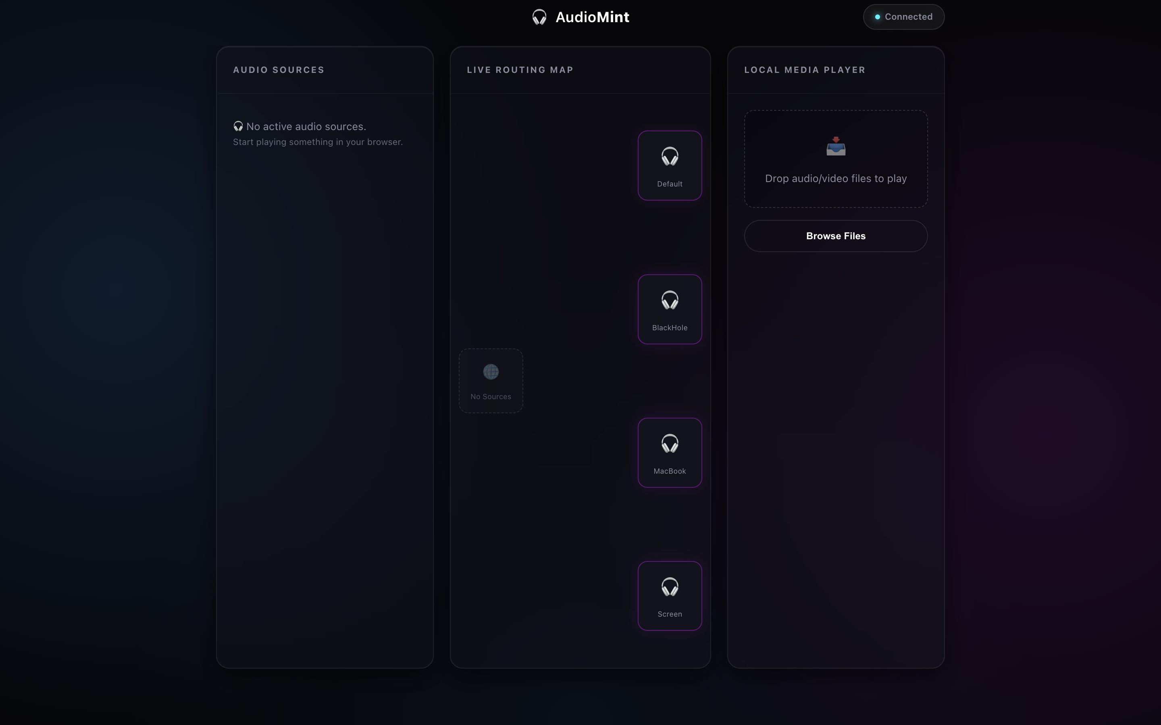Click the 'No active audio sources.' message

pos(306,126)
